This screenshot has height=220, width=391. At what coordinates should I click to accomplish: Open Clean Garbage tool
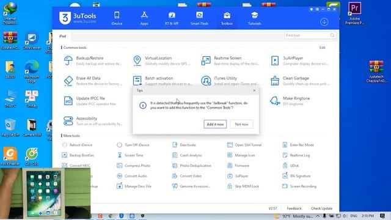point(299,81)
